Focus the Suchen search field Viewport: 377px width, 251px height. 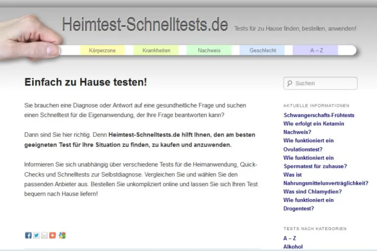coord(320,84)
